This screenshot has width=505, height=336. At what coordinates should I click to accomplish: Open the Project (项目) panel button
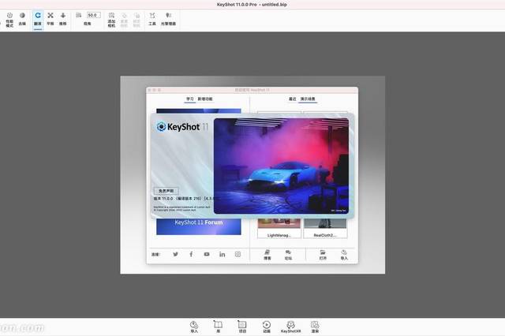(x=242, y=327)
